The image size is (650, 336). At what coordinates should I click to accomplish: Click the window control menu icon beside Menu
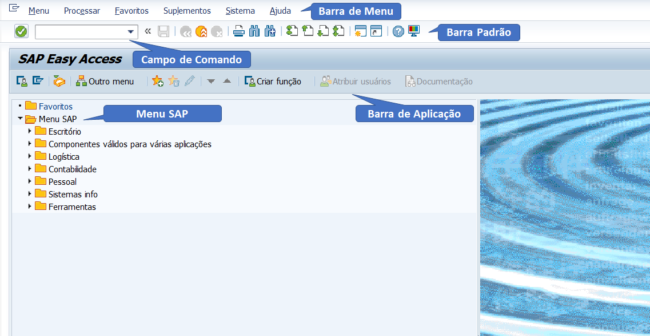(14, 8)
